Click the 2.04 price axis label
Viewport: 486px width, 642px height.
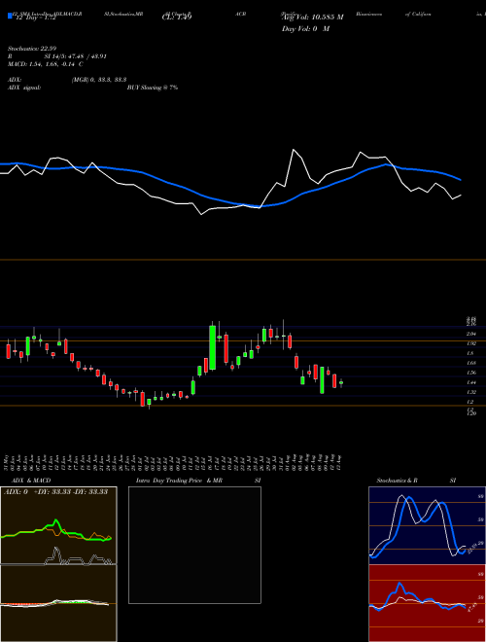pos(470,334)
